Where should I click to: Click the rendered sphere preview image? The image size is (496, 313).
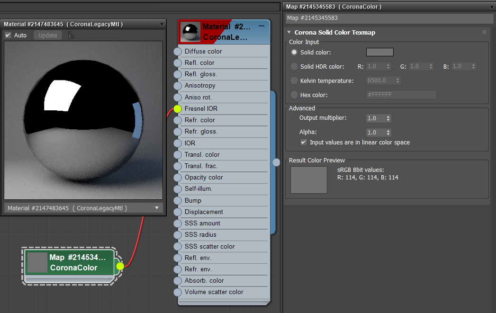click(x=83, y=120)
